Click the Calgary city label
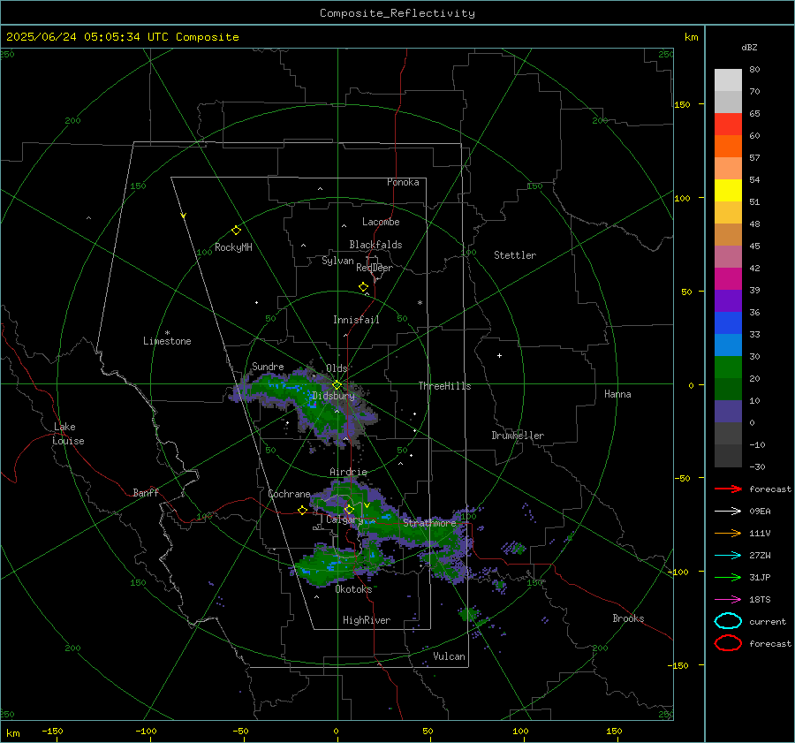The image size is (795, 743). coord(344,519)
